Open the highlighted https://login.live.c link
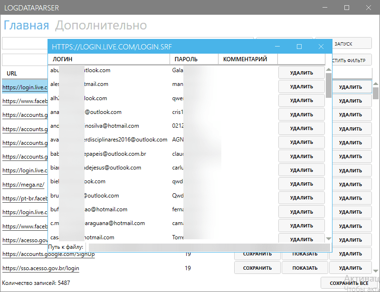The width and height of the screenshot is (380, 292). point(24,87)
